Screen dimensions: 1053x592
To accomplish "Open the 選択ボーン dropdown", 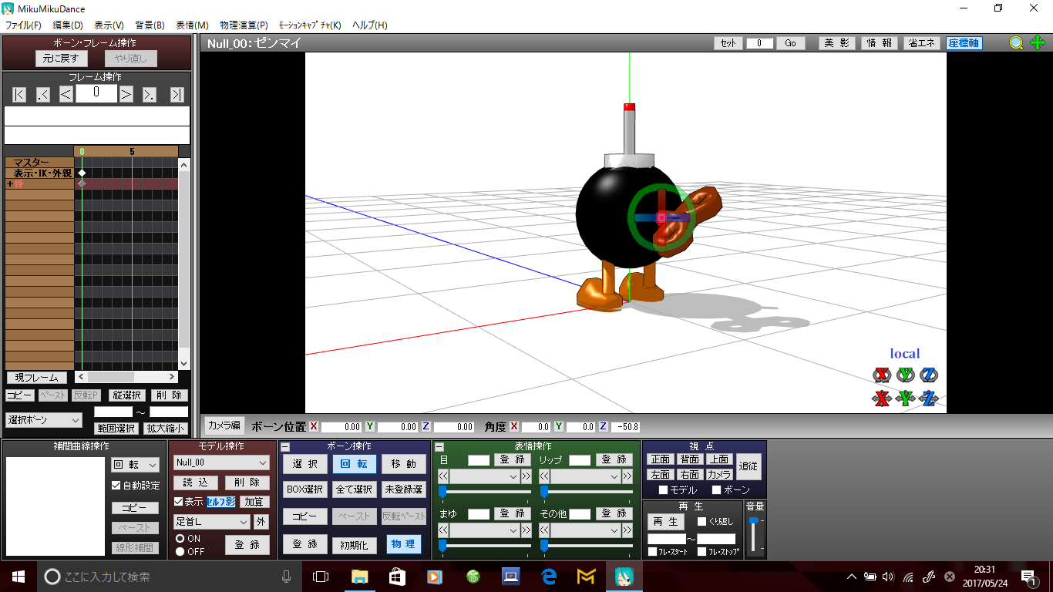I will pyautogui.click(x=43, y=420).
